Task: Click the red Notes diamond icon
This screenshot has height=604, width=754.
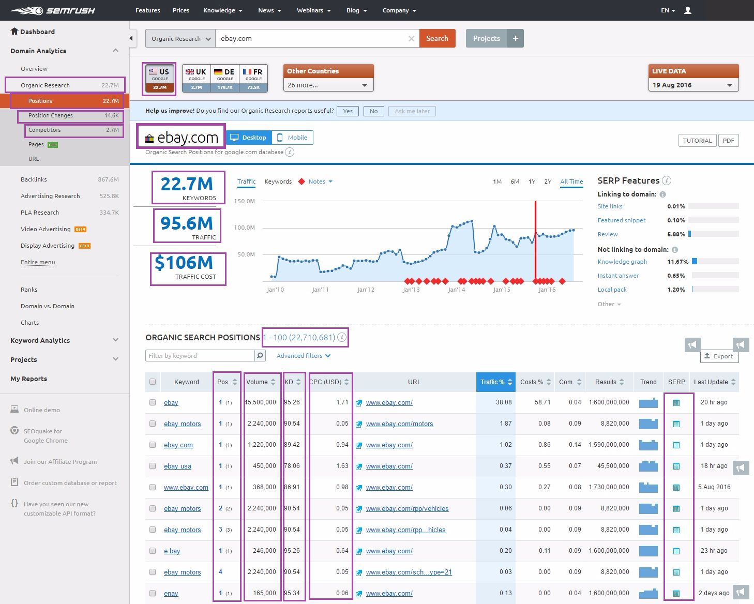Action: coord(301,182)
